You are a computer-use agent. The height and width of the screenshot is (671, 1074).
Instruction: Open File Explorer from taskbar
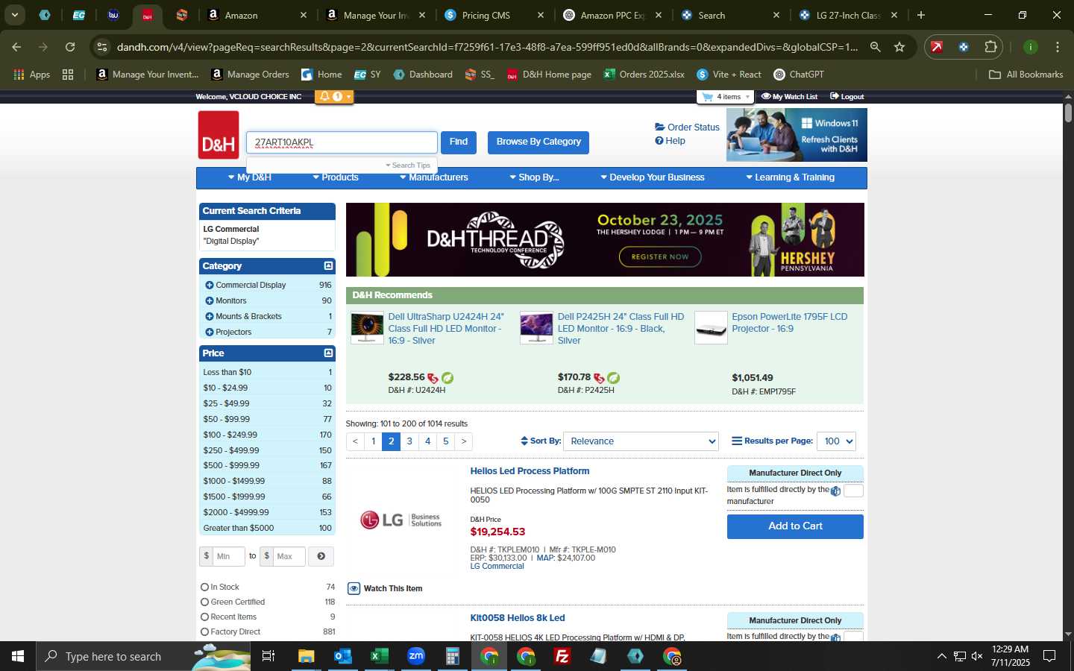tap(306, 656)
